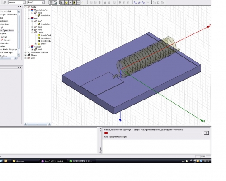Click right arrow of model tree horizontal scrollbar
The height and width of the screenshot is (181, 226).
(x=49, y=124)
